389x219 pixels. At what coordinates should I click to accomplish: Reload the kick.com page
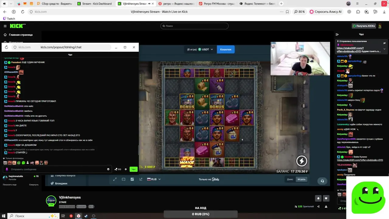22,12
